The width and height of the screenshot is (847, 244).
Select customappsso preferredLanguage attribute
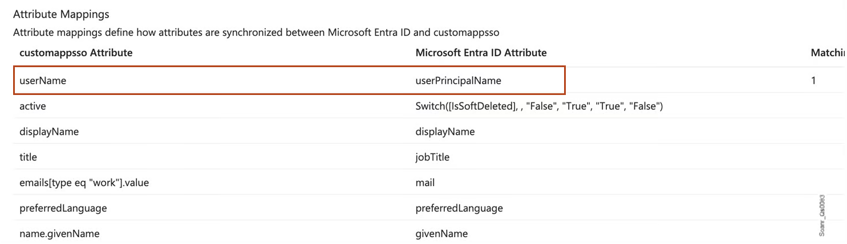point(63,208)
